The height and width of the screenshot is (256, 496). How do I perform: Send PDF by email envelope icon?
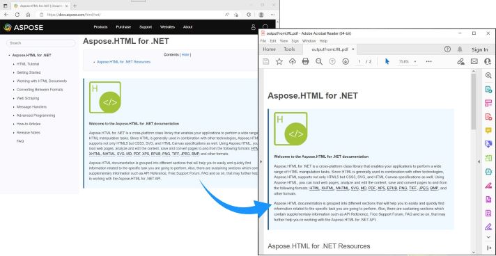(x=474, y=61)
